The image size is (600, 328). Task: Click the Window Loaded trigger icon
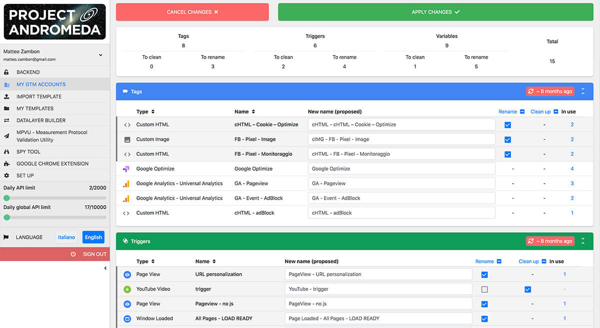127,319
